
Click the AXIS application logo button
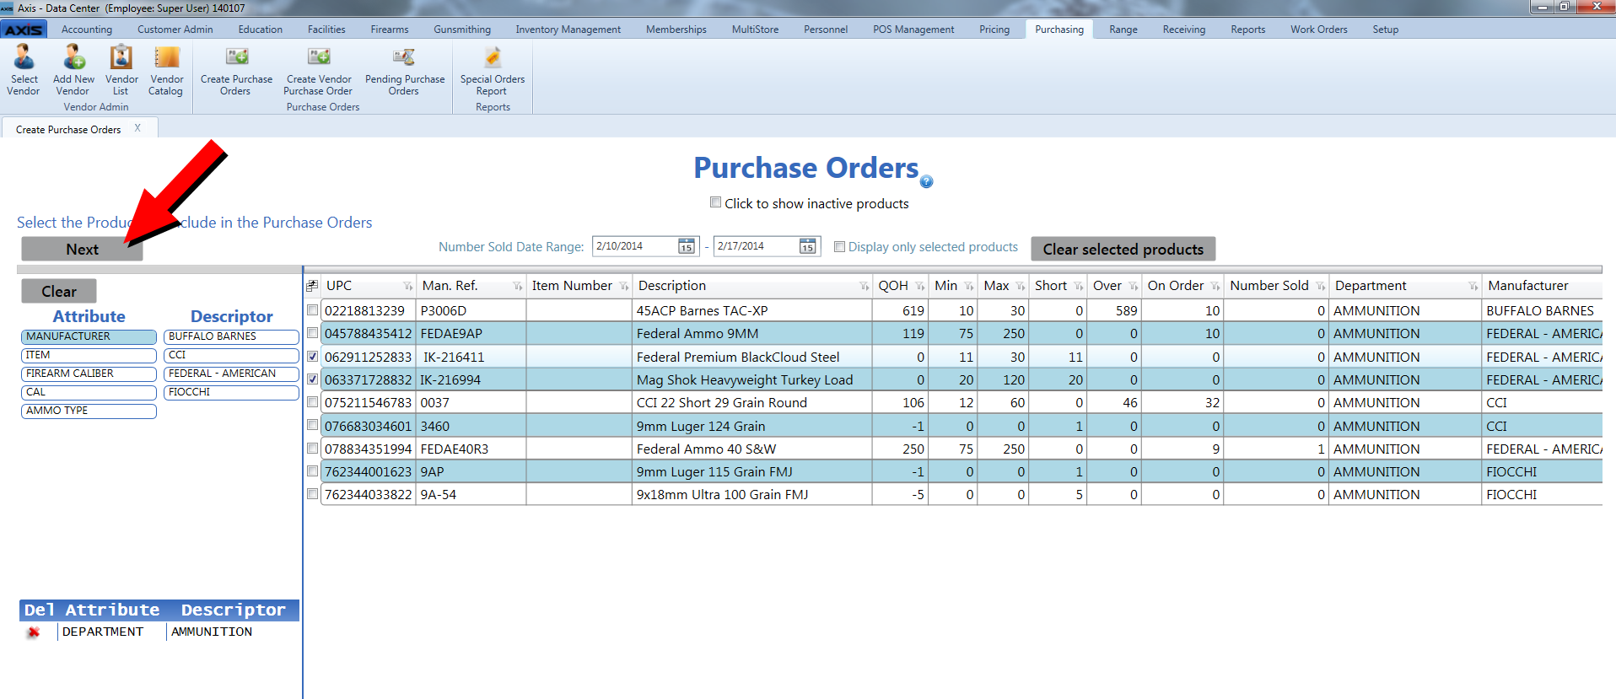point(24,30)
